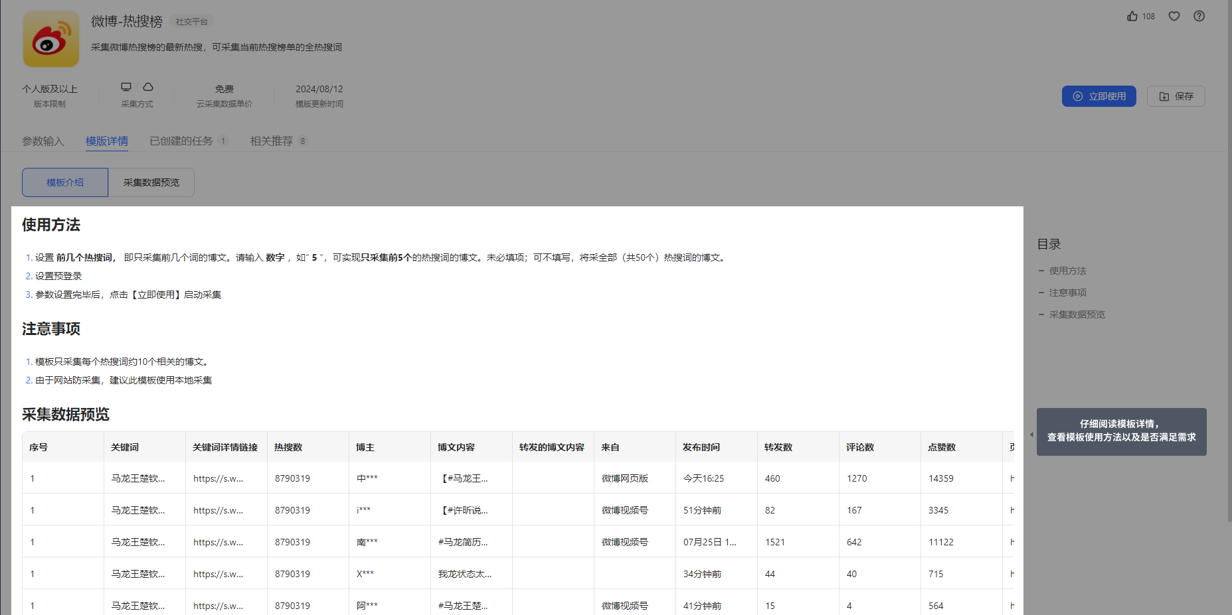Viewport: 1232px width, 615px height.
Task: Click the 立即使用 button
Action: (x=1099, y=96)
